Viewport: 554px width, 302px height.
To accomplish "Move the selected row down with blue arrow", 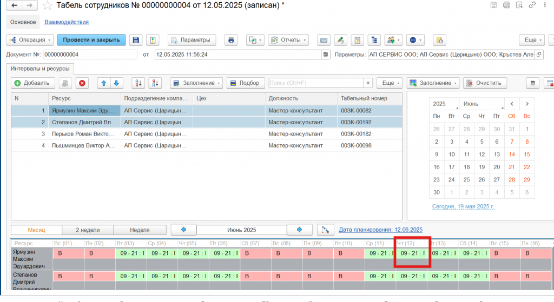I will click(x=116, y=83).
